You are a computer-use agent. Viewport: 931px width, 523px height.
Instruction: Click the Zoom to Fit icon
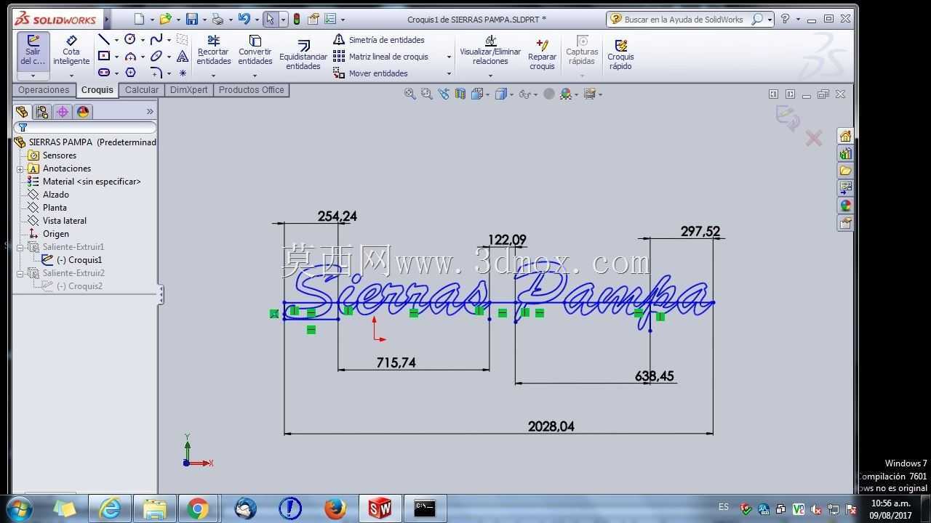[409, 94]
